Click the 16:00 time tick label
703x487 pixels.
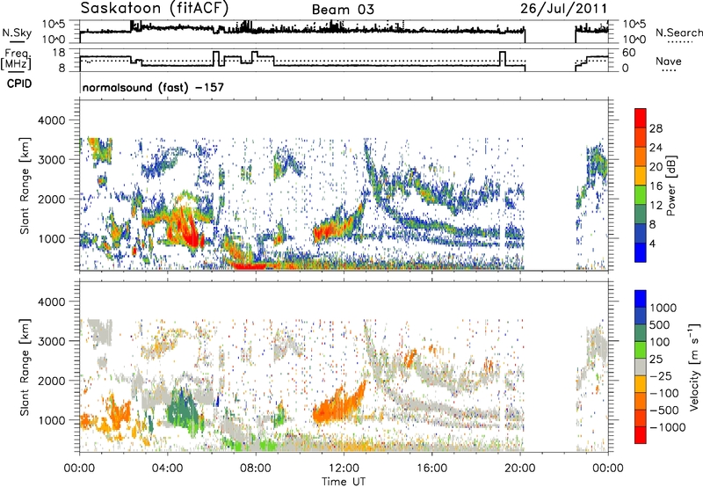point(431,469)
